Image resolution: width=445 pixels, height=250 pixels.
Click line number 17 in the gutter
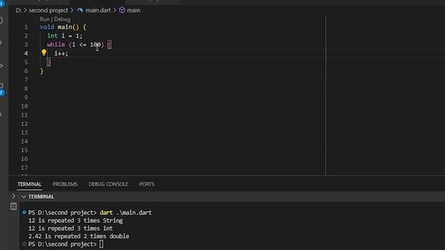click(24, 167)
